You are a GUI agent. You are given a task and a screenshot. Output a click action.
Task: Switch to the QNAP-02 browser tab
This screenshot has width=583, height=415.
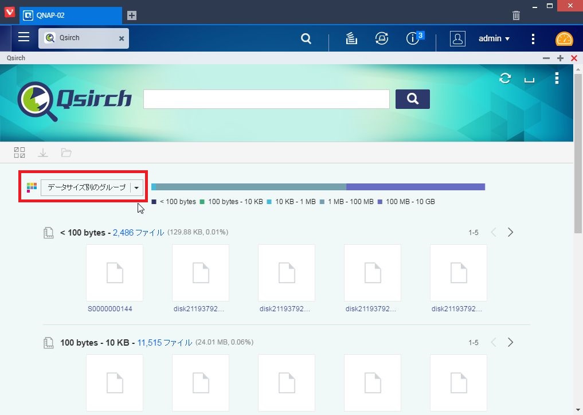pyautogui.click(x=71, y=15)
